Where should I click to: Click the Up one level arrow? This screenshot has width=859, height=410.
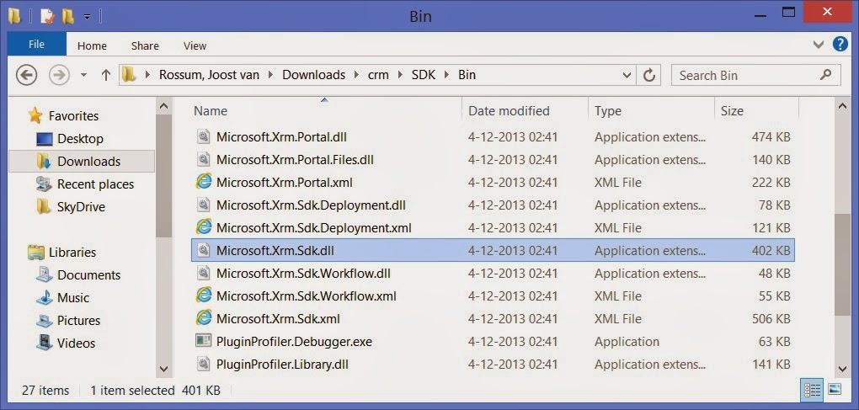pos(106,75)
